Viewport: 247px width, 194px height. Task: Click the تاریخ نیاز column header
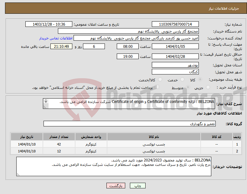(x=27, y=137)
